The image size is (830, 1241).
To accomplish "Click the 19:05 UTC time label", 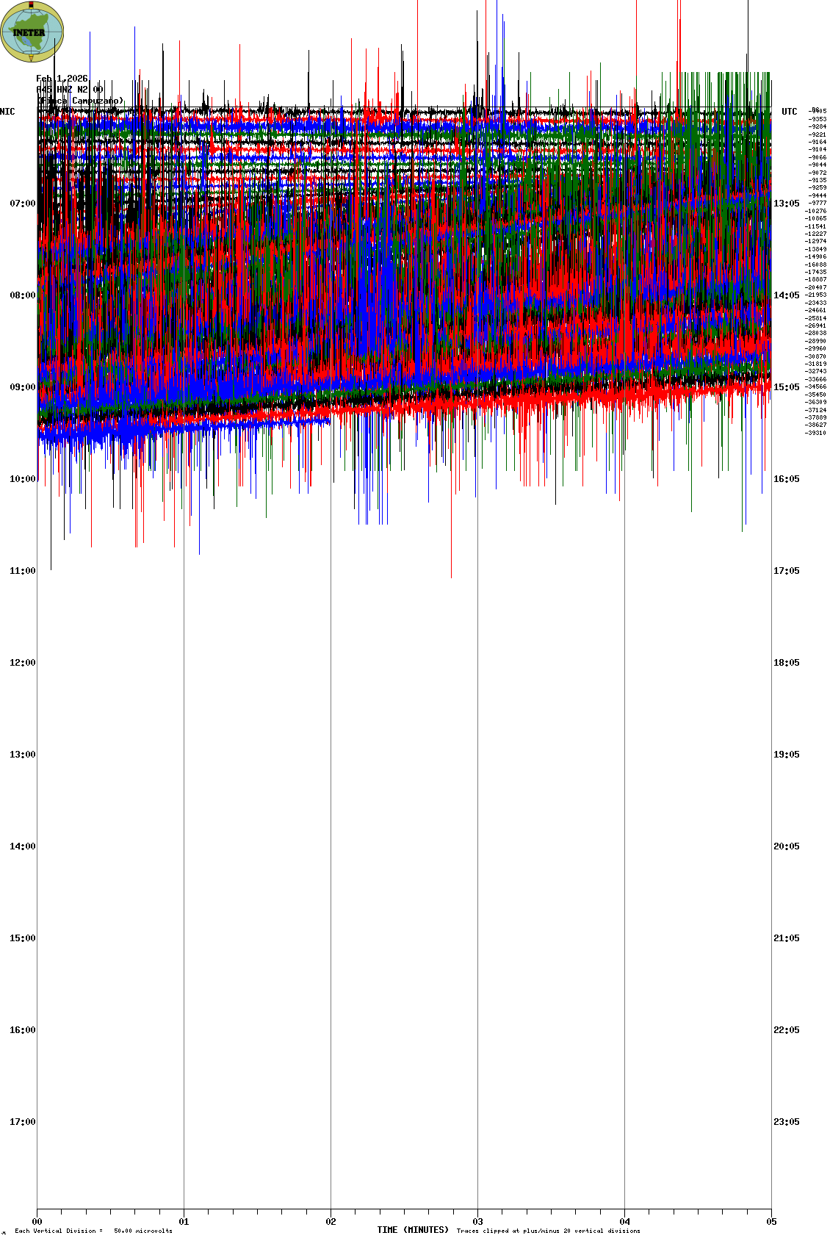I will pyautogui.click(x=786, y=755).
